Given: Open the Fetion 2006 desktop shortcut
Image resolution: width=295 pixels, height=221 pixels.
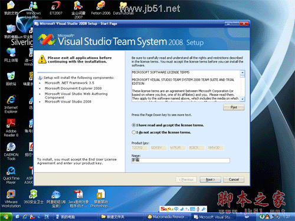Looking at the screenshot, I should tap(101, 8).
